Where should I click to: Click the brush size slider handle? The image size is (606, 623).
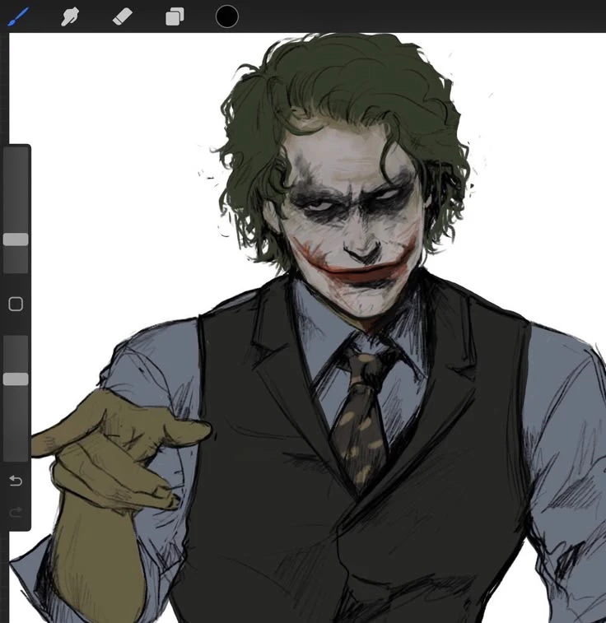[x=16, y=239]
